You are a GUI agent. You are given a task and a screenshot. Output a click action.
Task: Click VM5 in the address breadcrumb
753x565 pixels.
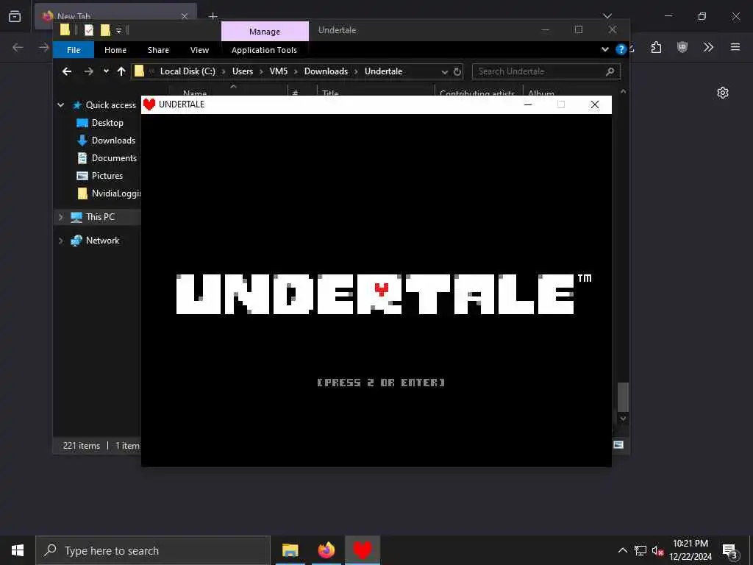pyautogui.click(x=279, y=71)
